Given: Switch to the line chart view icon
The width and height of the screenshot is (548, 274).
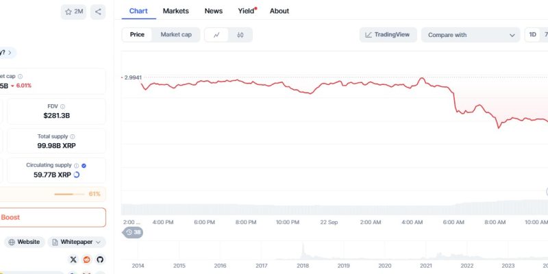Looking at the screenshot, I should pyautogui.click(x=216, y=35).
